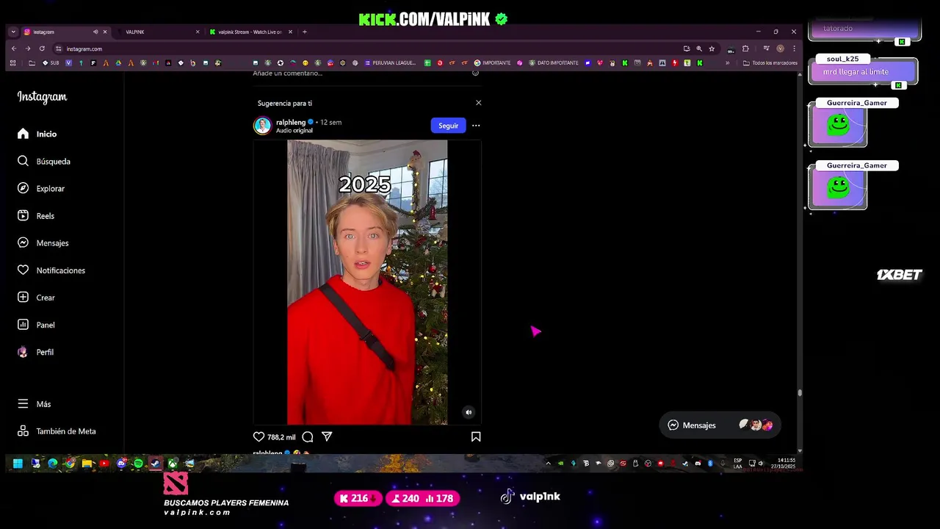Follow ralphleng with Seguir button

point(448,126)
